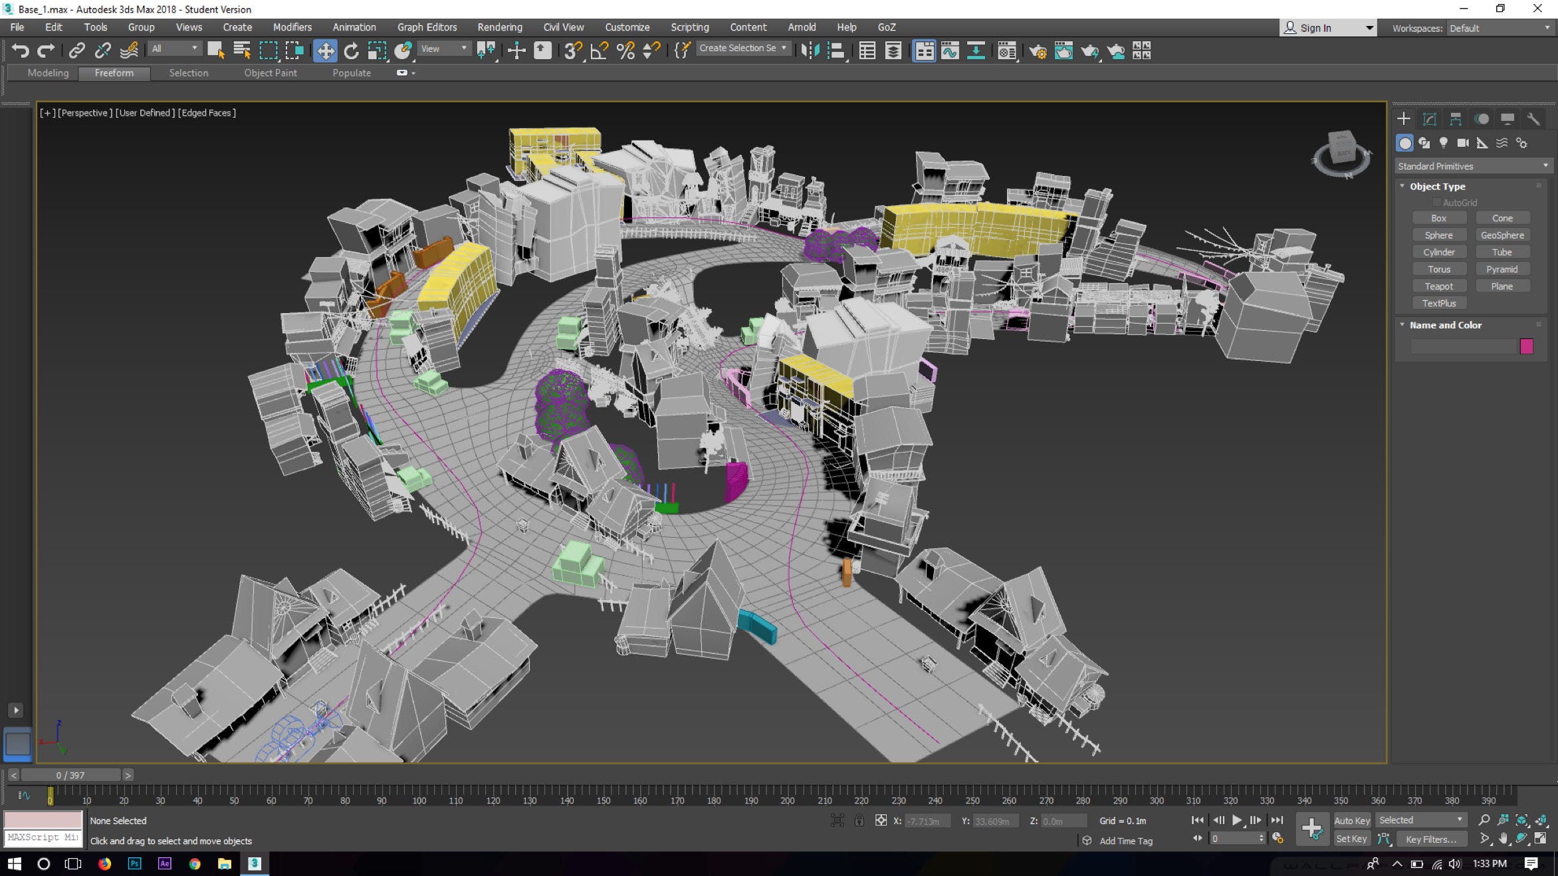Switch to the Object Paint ribbon tab

(x=270, y=73)
